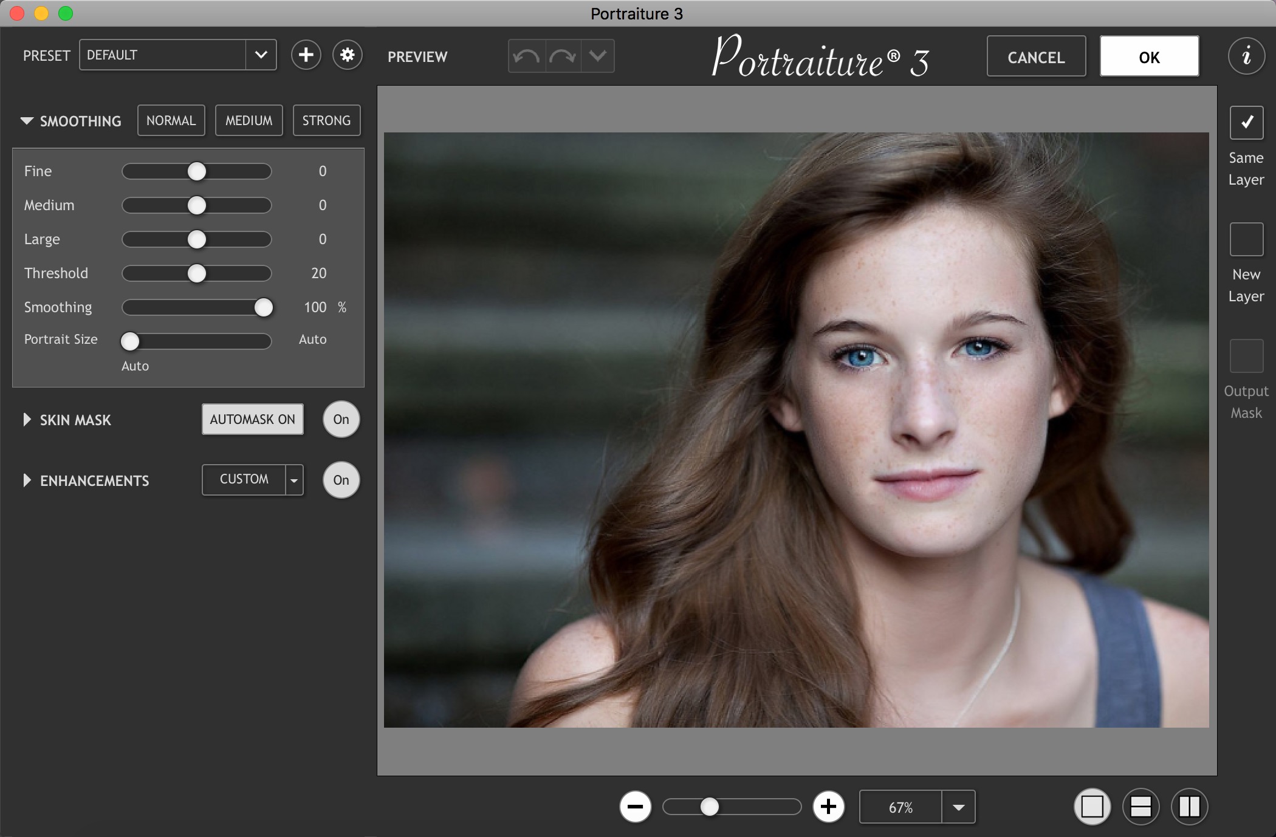Click the Fine slider handle
1276x837 pixels.
click(x=197, y=171)
